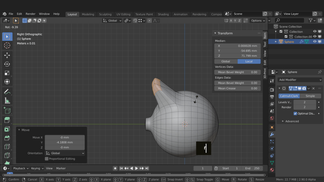The height and width of the screenshot is (182, 324).
Task: Choose the Scale tool
Action: [x=7, y=73]
